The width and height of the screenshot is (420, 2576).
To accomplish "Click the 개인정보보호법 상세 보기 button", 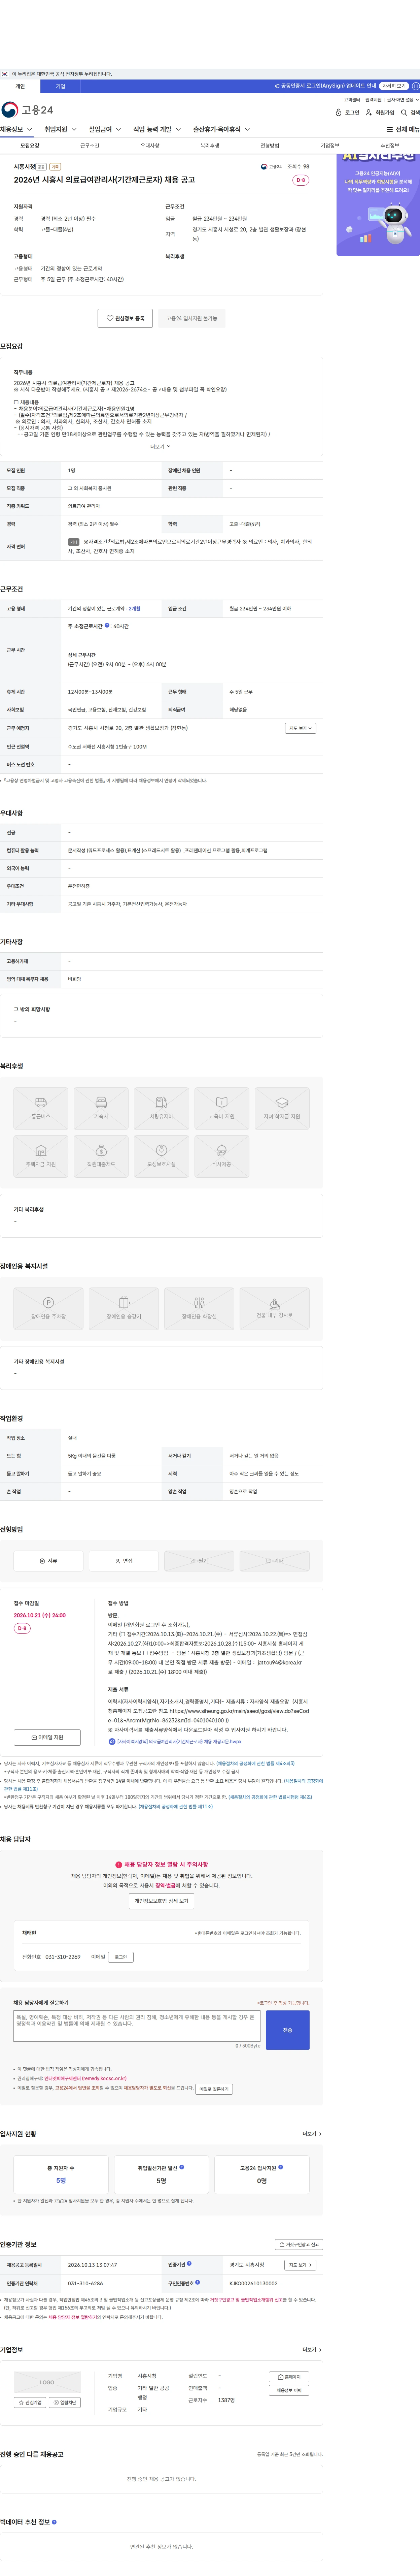I will (x=161, y=1901).
